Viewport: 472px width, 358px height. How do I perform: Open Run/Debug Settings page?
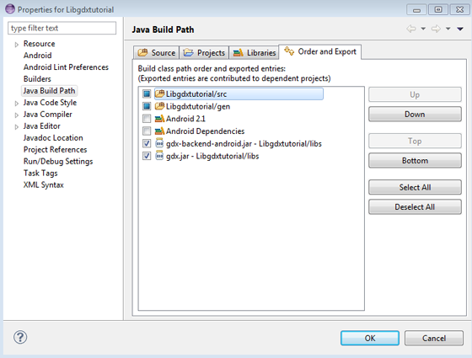click(x=58, y=161)
